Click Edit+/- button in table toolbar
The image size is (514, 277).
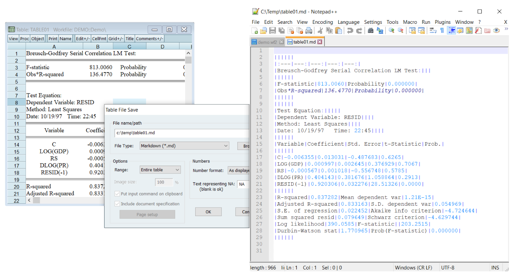[x=83, y=39]
